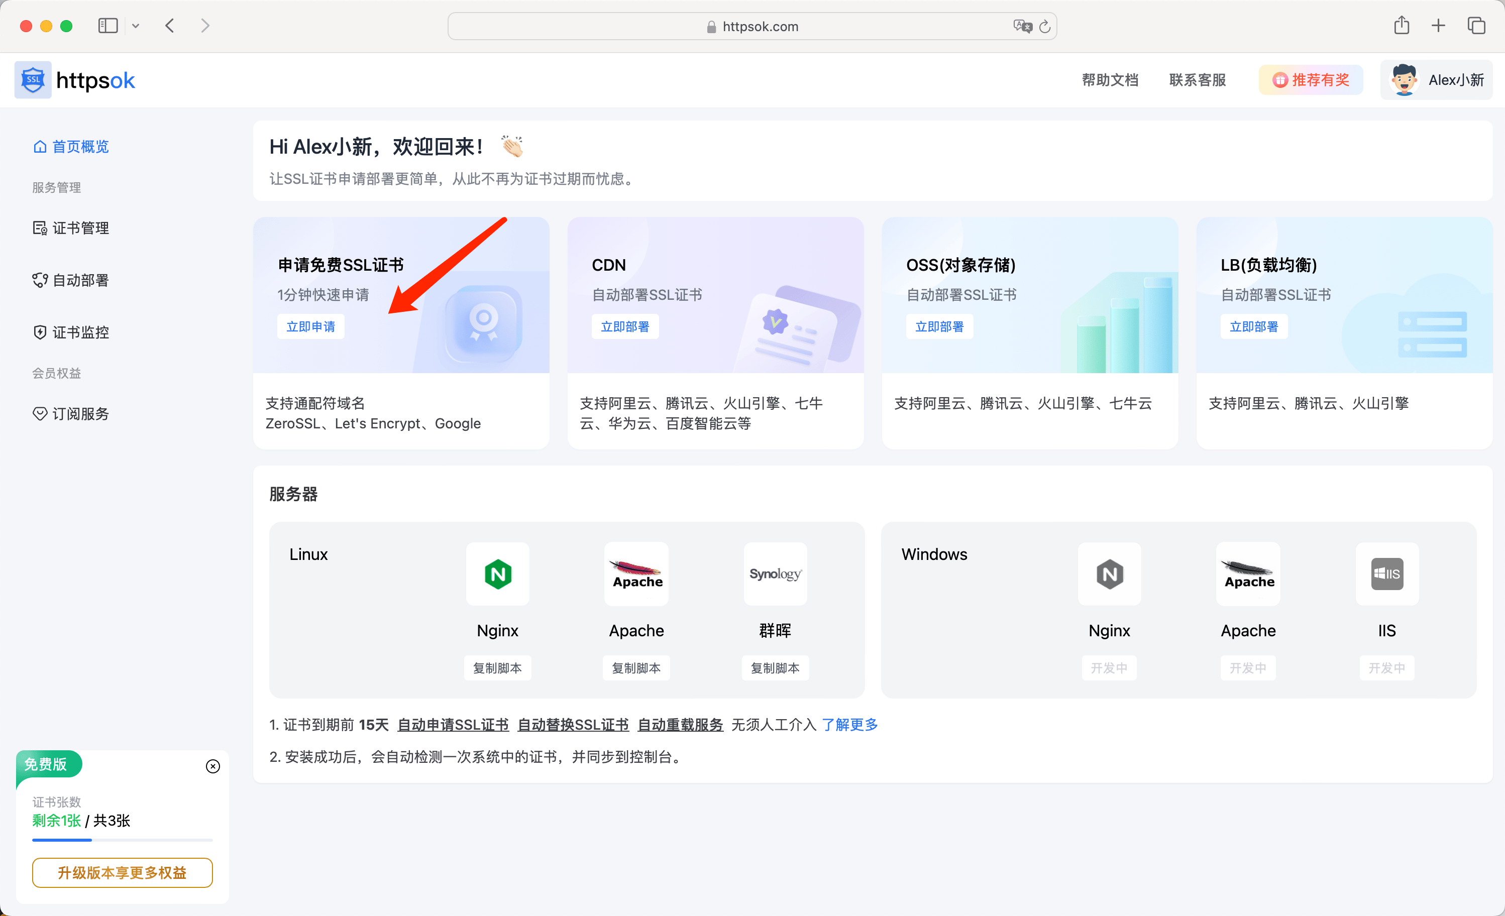
Task: Open 证书管理 in the sidebar
Action: (80, 228)
